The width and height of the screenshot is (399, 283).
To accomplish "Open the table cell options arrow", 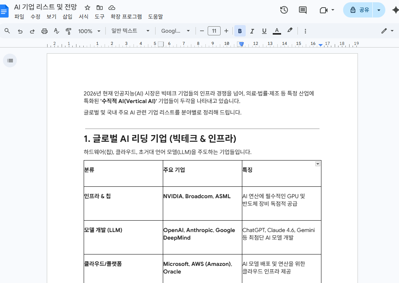I will pyautogui.click(x=318, y=164).
